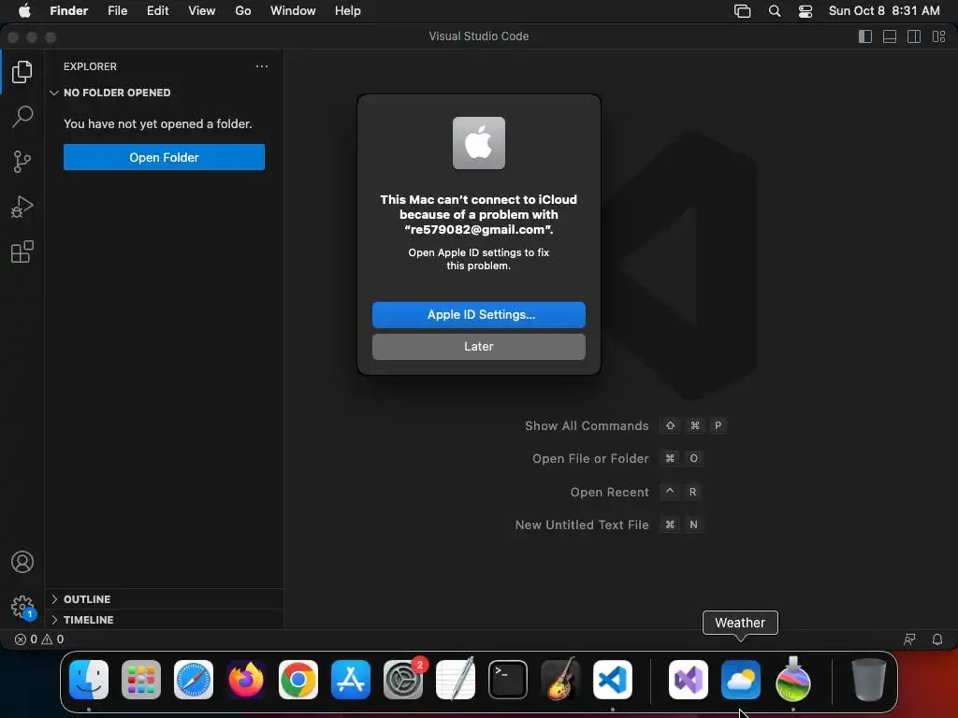Open the Search view in activity bar
This screenshot has width=958, height=718.
pyautogui.click(x=22, y=117)
